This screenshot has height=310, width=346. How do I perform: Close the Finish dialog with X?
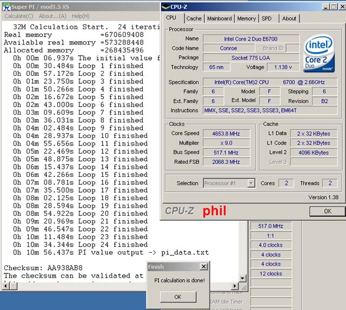tap(204, 267)
